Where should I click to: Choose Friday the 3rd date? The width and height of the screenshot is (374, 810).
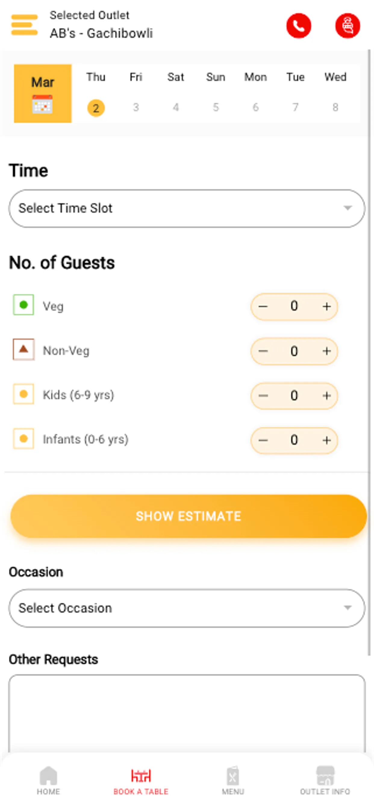click(x=136, y=107)
